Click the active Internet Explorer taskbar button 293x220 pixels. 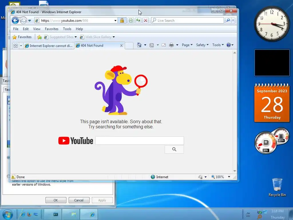89,214
